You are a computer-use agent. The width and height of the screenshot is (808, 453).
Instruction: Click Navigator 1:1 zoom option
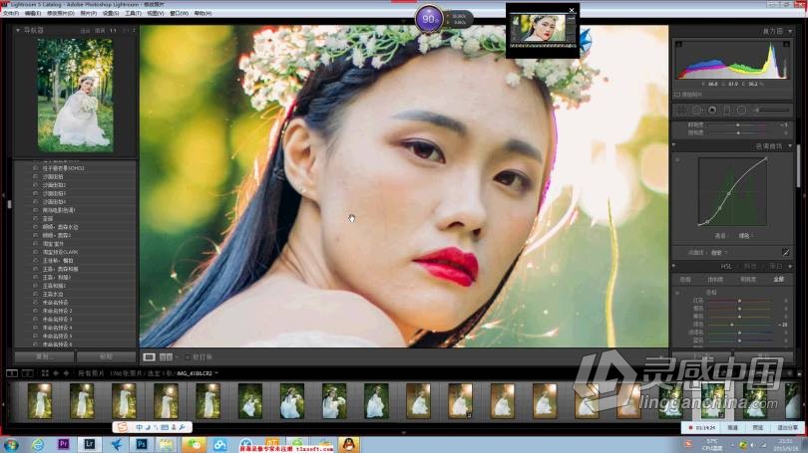(x=114, y=31)
